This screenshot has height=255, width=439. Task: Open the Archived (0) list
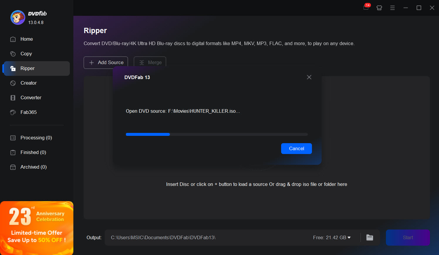33,167
